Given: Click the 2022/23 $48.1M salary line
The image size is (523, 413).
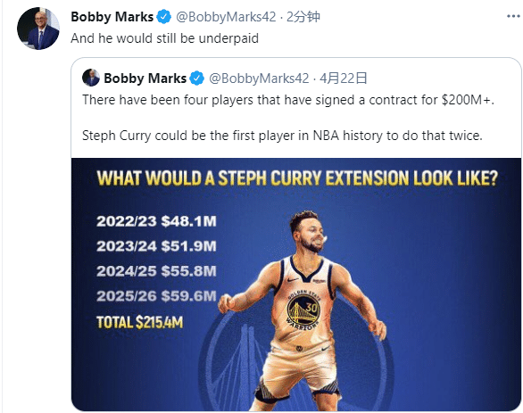Looking at the screenshot, I should coord(156,221).
